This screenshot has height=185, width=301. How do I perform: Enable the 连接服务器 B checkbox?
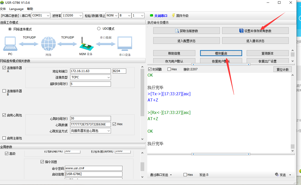tap(4, 91)
